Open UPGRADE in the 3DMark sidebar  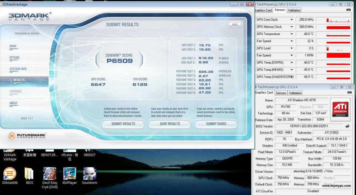tap(16, 91)
